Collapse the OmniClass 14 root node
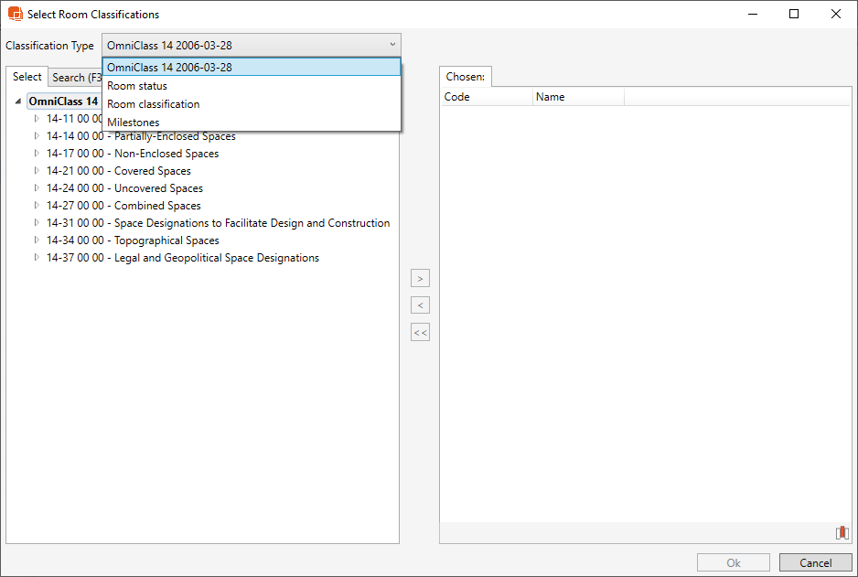Viewport: 858px width, 577px height. tap(18, 102)
